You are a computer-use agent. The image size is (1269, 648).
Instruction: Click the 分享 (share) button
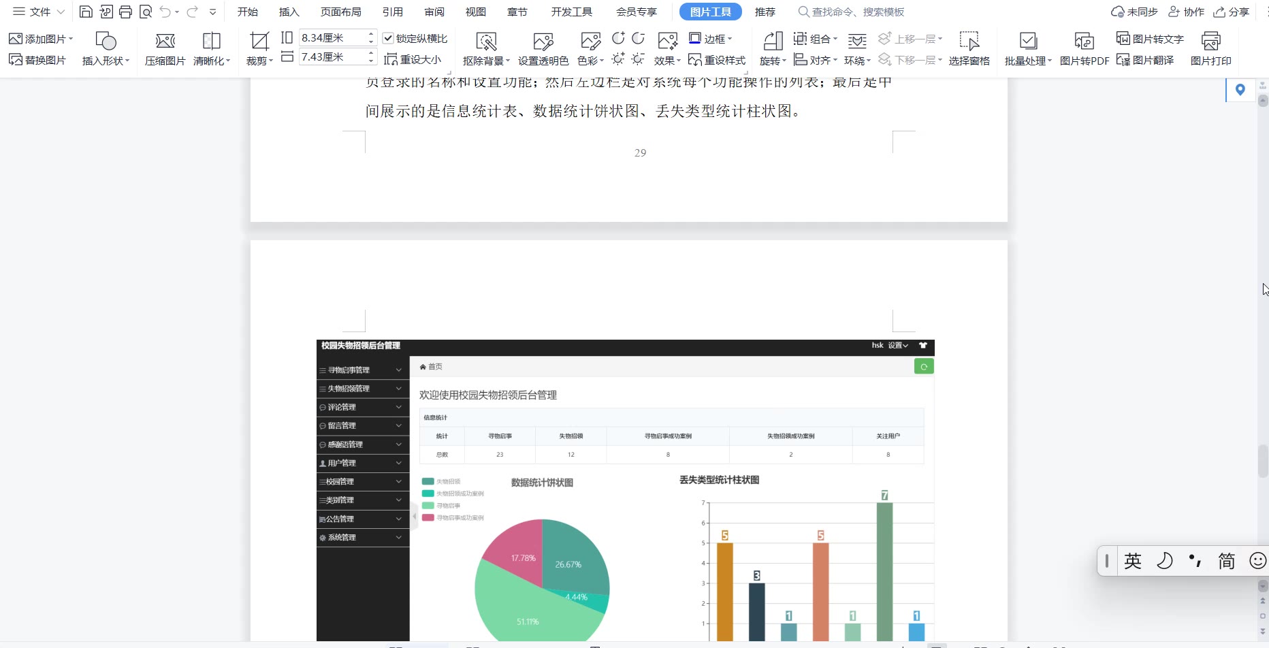click(x=1232, y=12)
